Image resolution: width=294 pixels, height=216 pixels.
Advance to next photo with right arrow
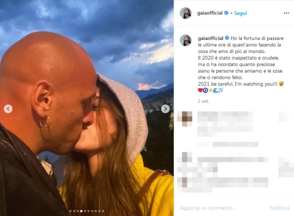(x=165, y=109)
